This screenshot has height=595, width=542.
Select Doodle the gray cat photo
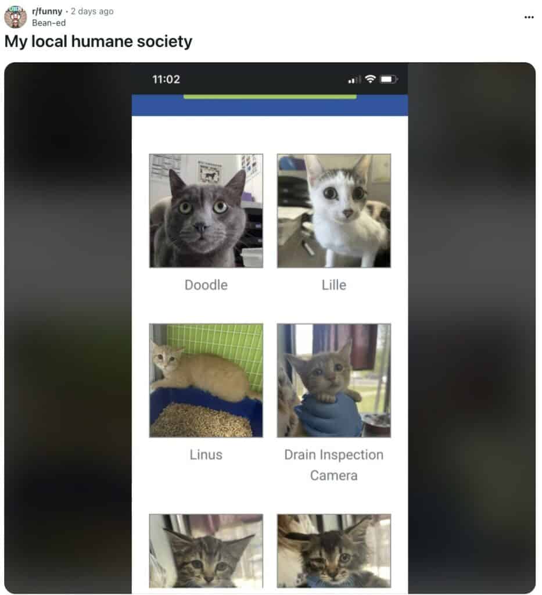pos(206,210)
